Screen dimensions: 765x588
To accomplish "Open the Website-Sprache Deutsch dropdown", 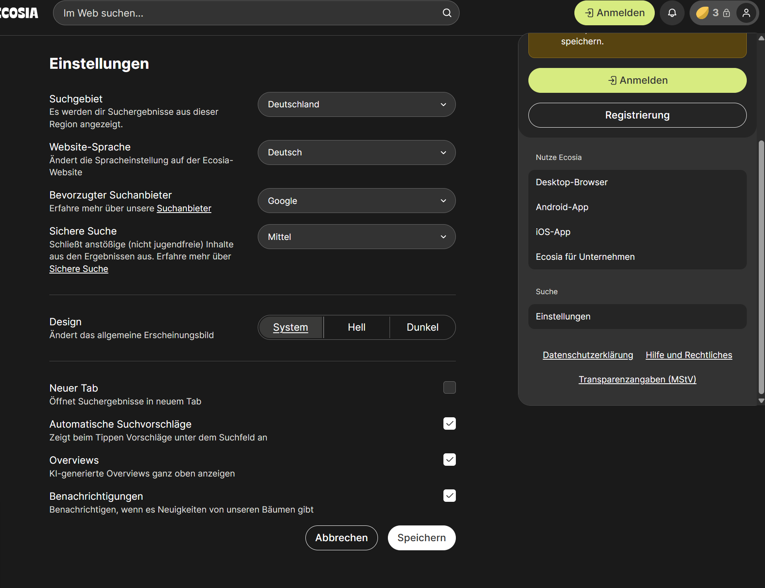I will 356,152.
